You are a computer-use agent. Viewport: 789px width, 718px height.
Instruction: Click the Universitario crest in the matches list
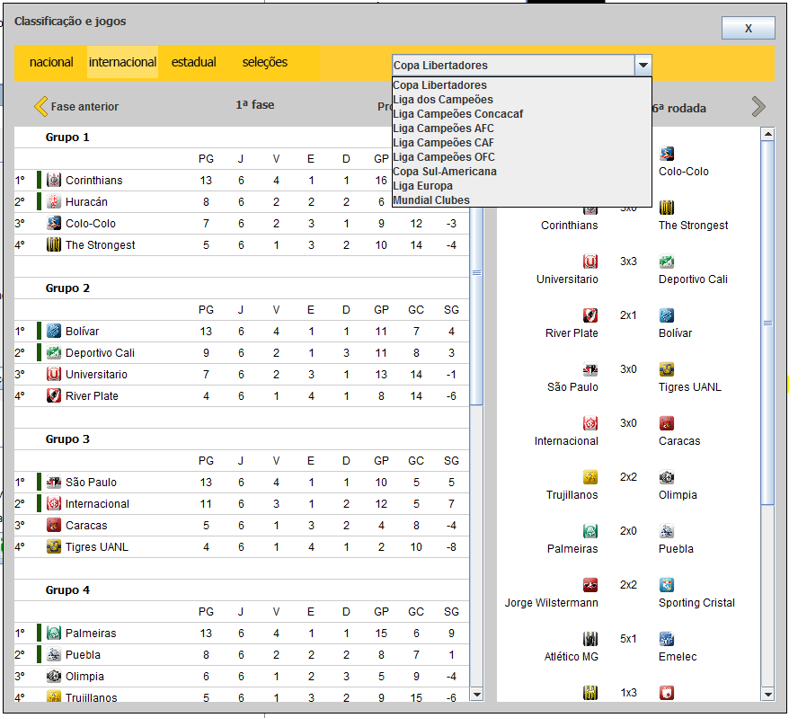click(x=590, y=261)
